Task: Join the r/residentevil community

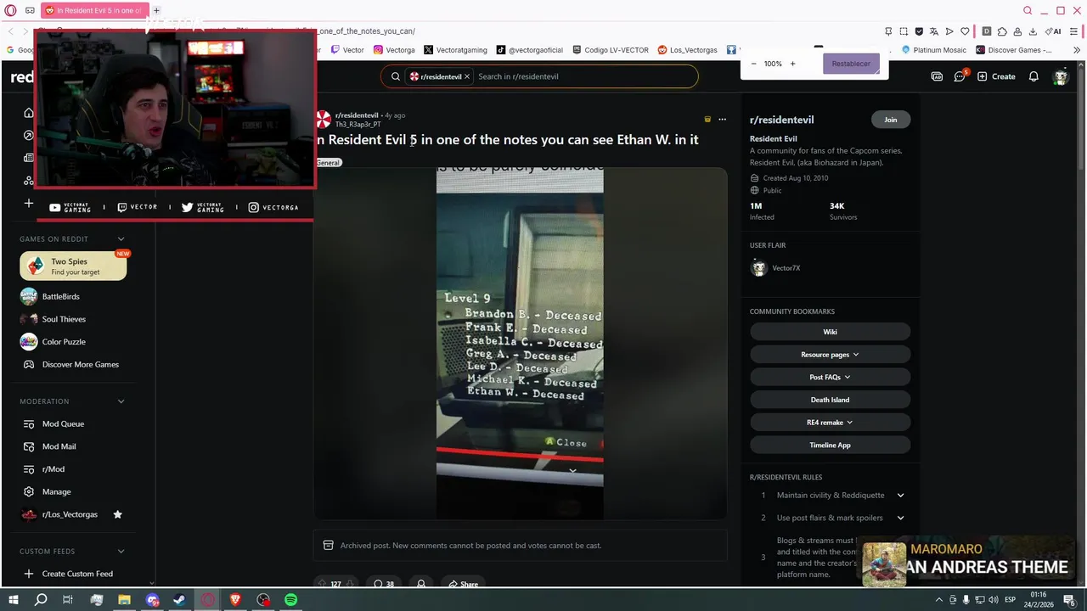Action: tap(890, 120)
